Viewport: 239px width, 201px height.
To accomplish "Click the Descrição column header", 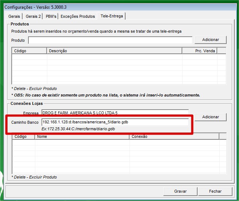I will point(114,51).
